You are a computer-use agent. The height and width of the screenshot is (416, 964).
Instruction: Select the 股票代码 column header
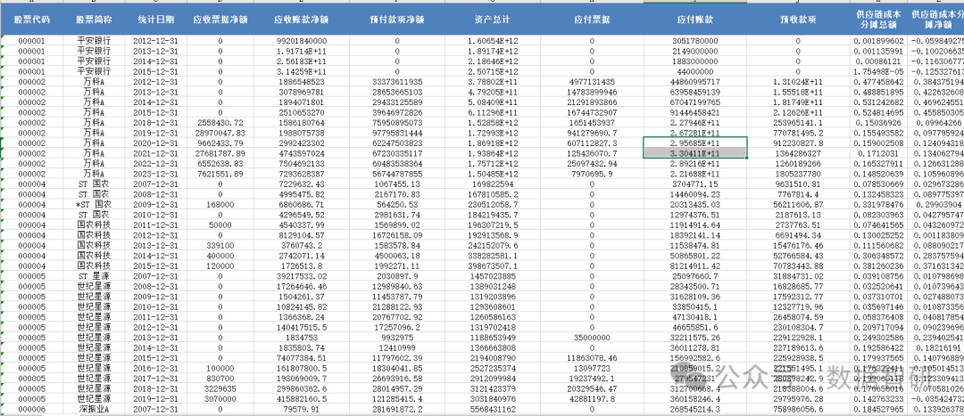coord(31,20)
